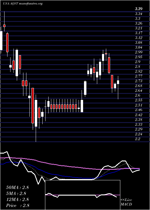Image resolution: width=150 pixels, height=210 pixels.
Task: Click the 12MA : 2.8 reading
Action: 17,199
